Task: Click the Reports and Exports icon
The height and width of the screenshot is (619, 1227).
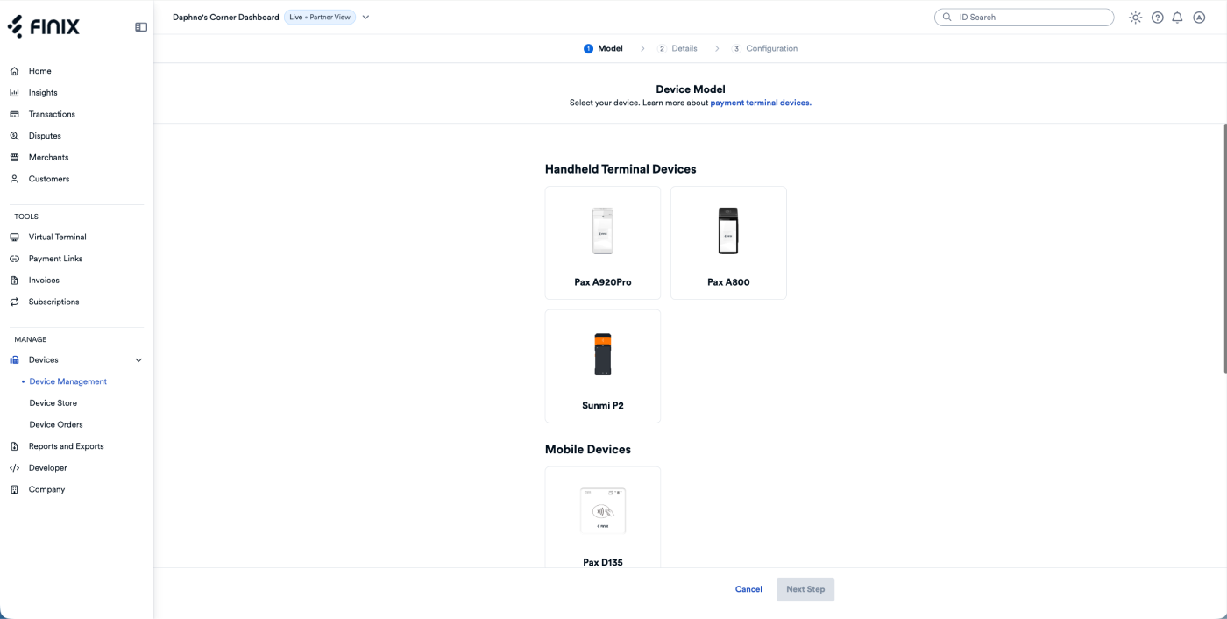Action: coord(14,446)
